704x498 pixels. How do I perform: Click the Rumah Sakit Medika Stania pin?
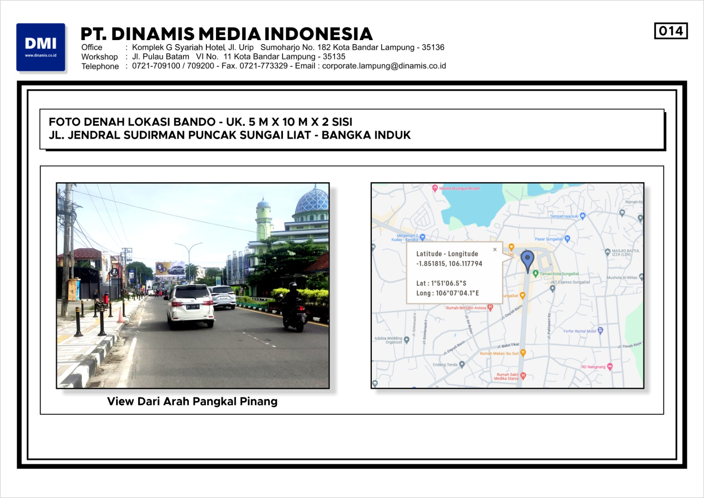523,376
